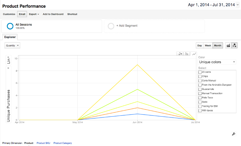
Task: Select the bubble chart tab icon
Action: coord(180,53)
